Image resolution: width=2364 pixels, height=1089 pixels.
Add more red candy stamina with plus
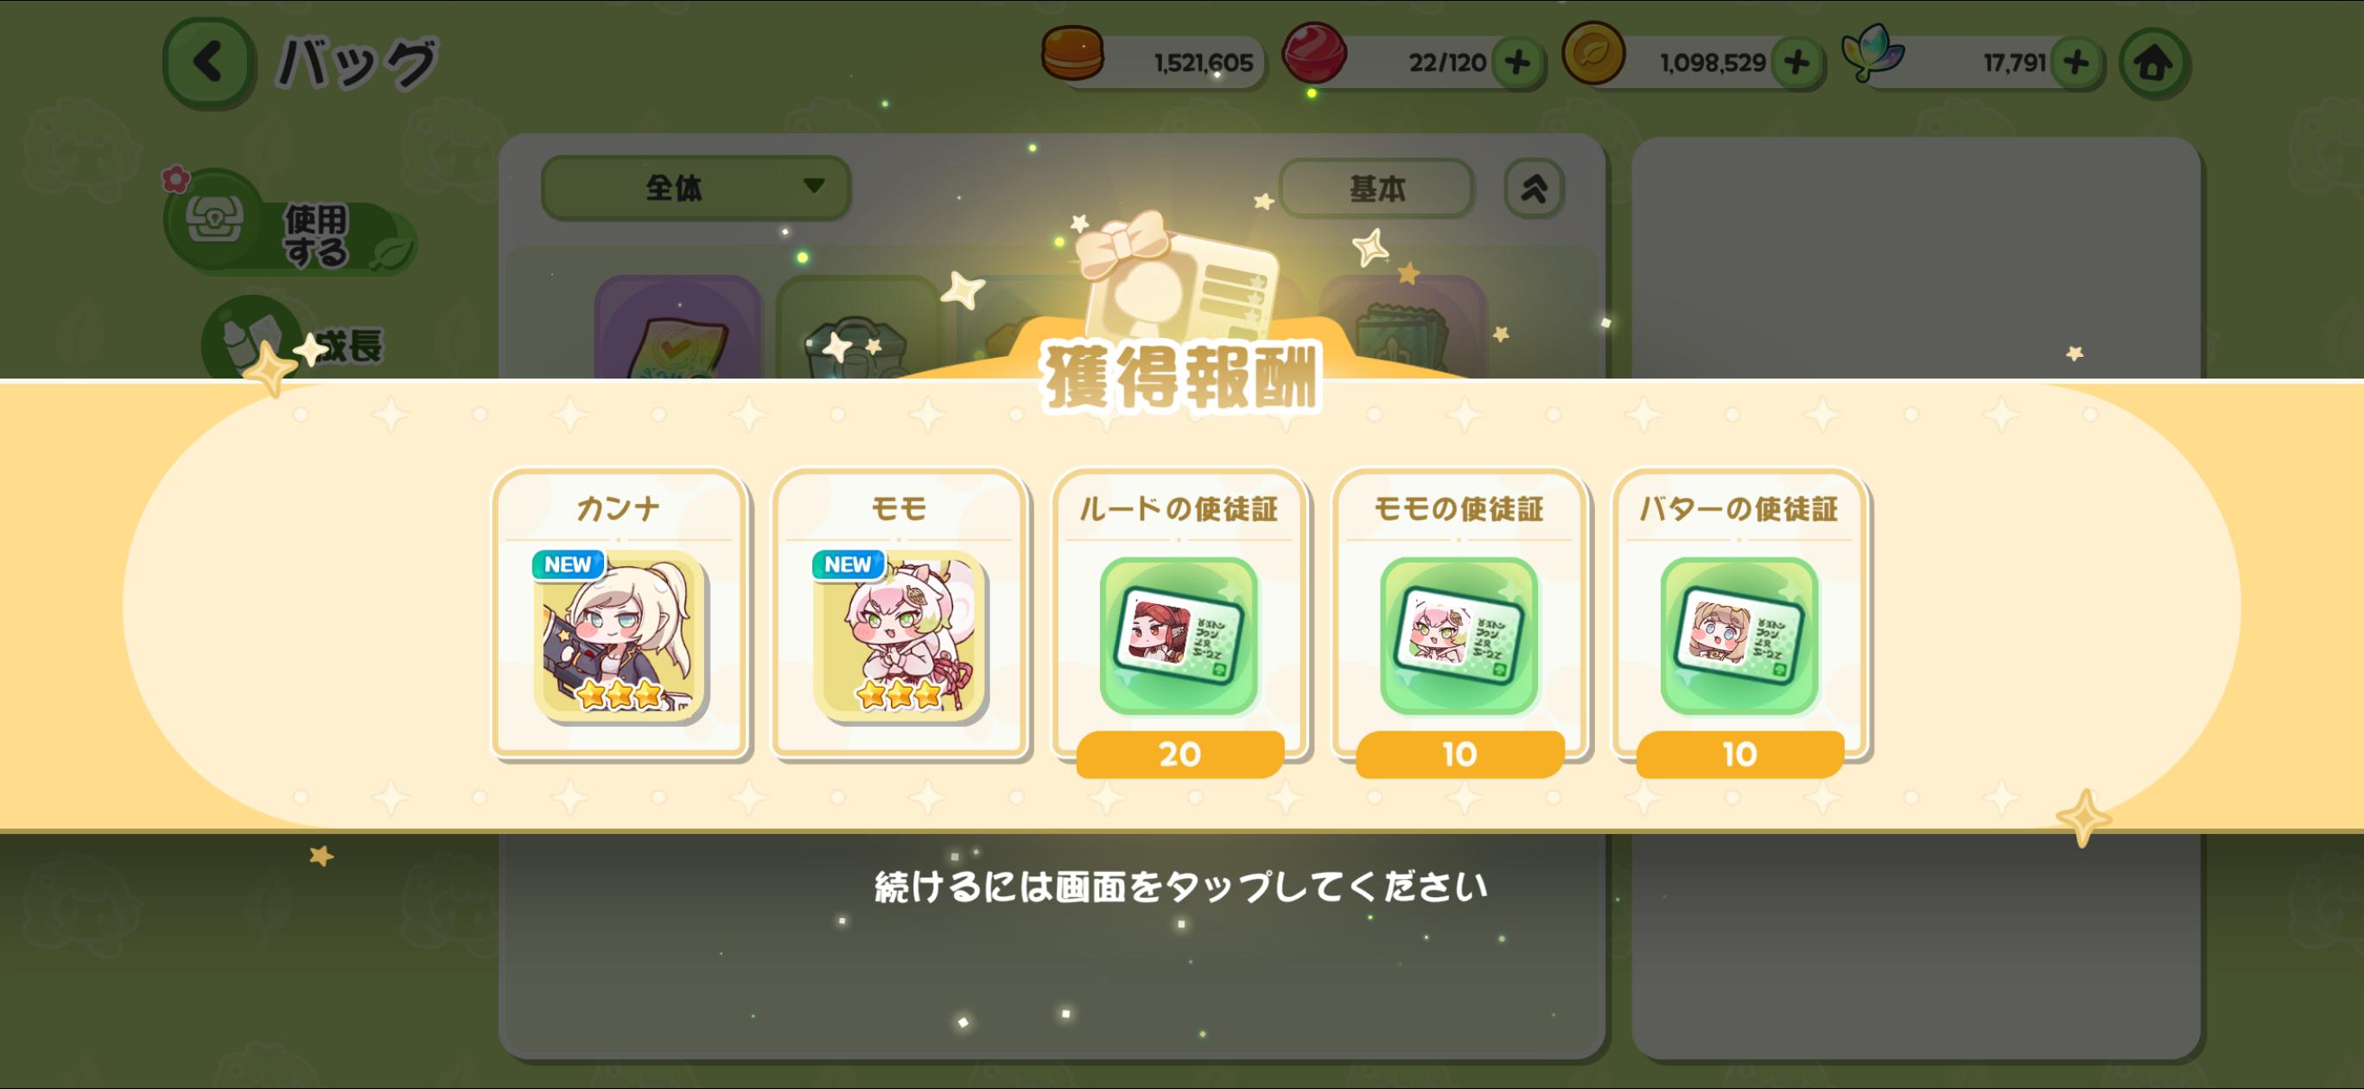[x=1518, y=62]
